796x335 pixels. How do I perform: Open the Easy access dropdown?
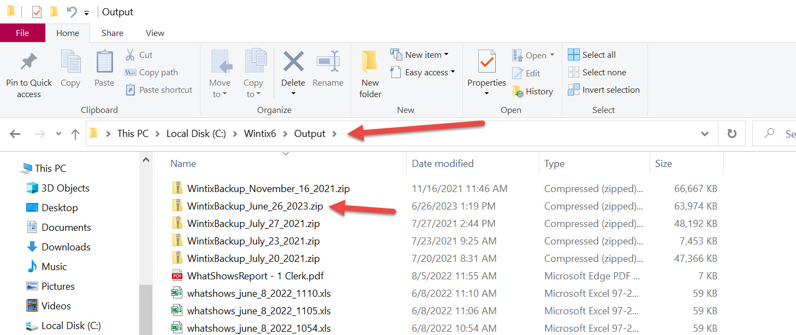pyautogui.click(x=423, y=72)
